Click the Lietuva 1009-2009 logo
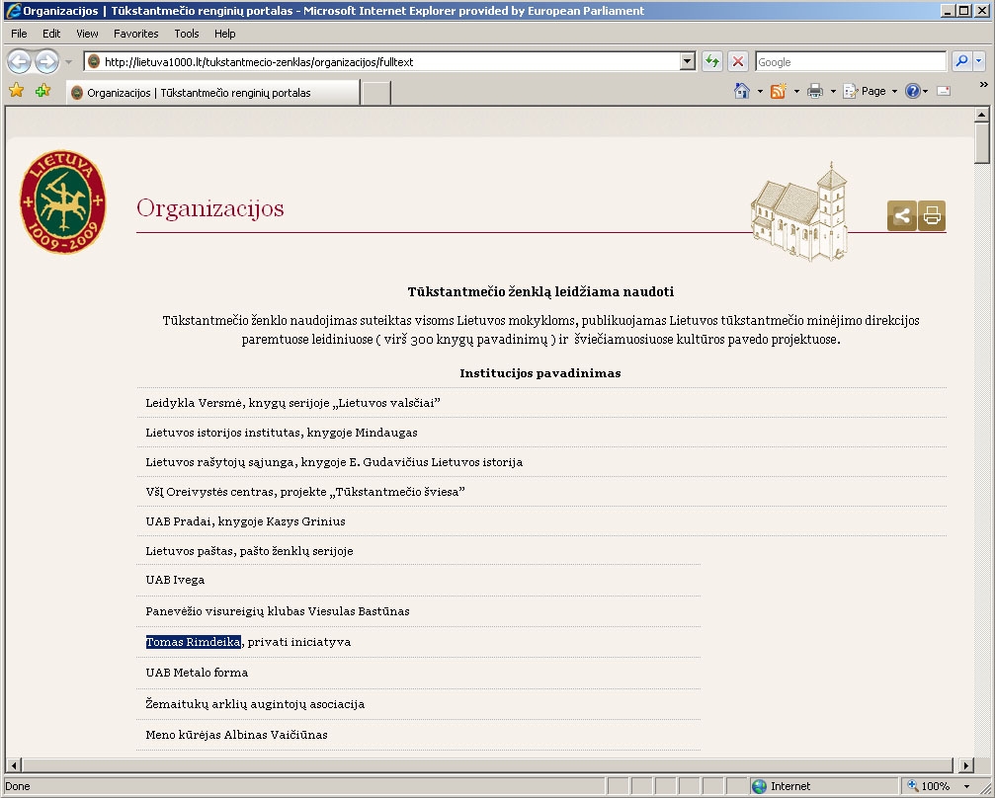995x798 pixels. [x=63, y=202]
